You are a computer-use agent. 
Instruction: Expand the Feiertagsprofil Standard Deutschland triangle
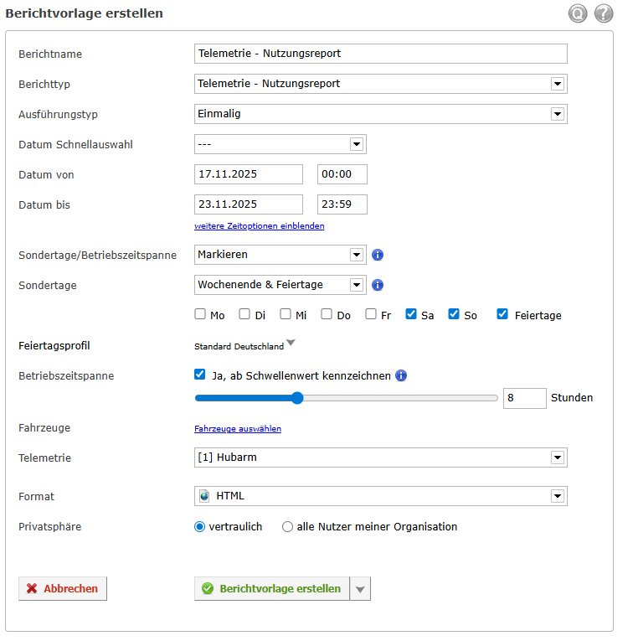click(x=291, y=343)
